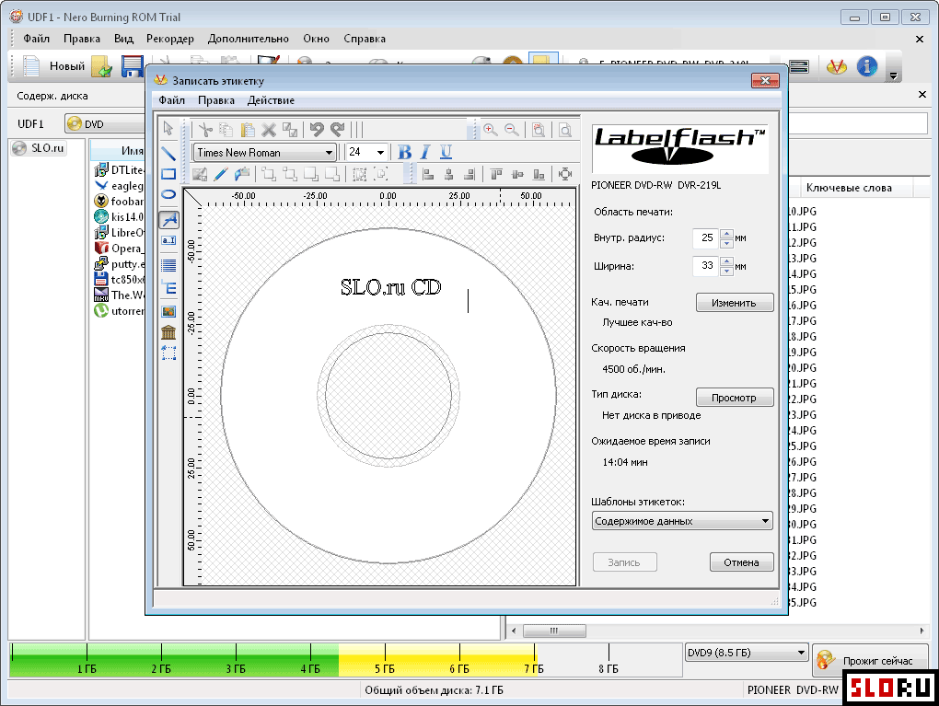Image resolution: width=939 pixels, height=706 pixels.
Task: Open the Справка menu in Nero
Action: click(365, 39)
